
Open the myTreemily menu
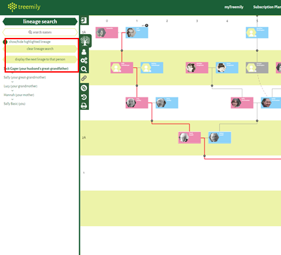pos(234,7)
